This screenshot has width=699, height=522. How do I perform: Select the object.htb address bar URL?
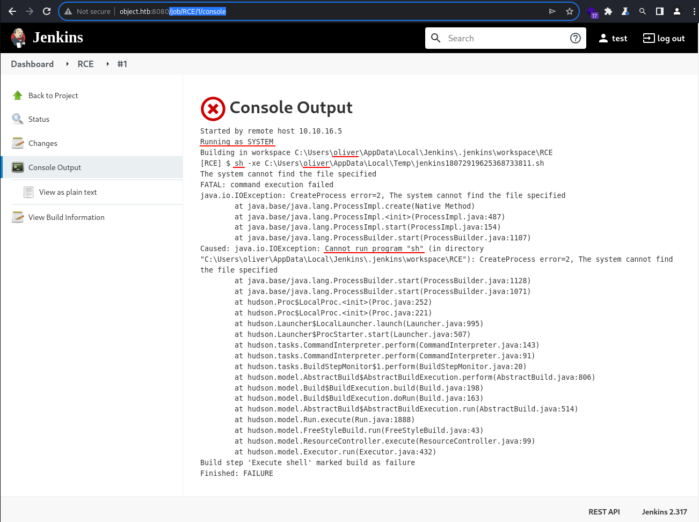173,11
